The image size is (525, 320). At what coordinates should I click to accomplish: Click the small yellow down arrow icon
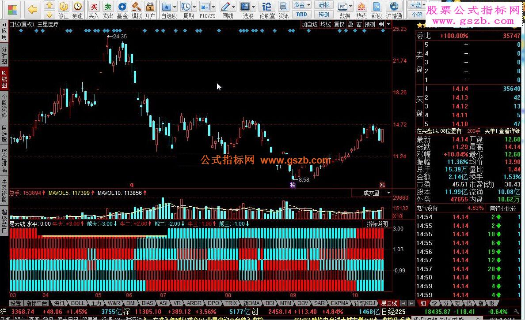[49, 14]
